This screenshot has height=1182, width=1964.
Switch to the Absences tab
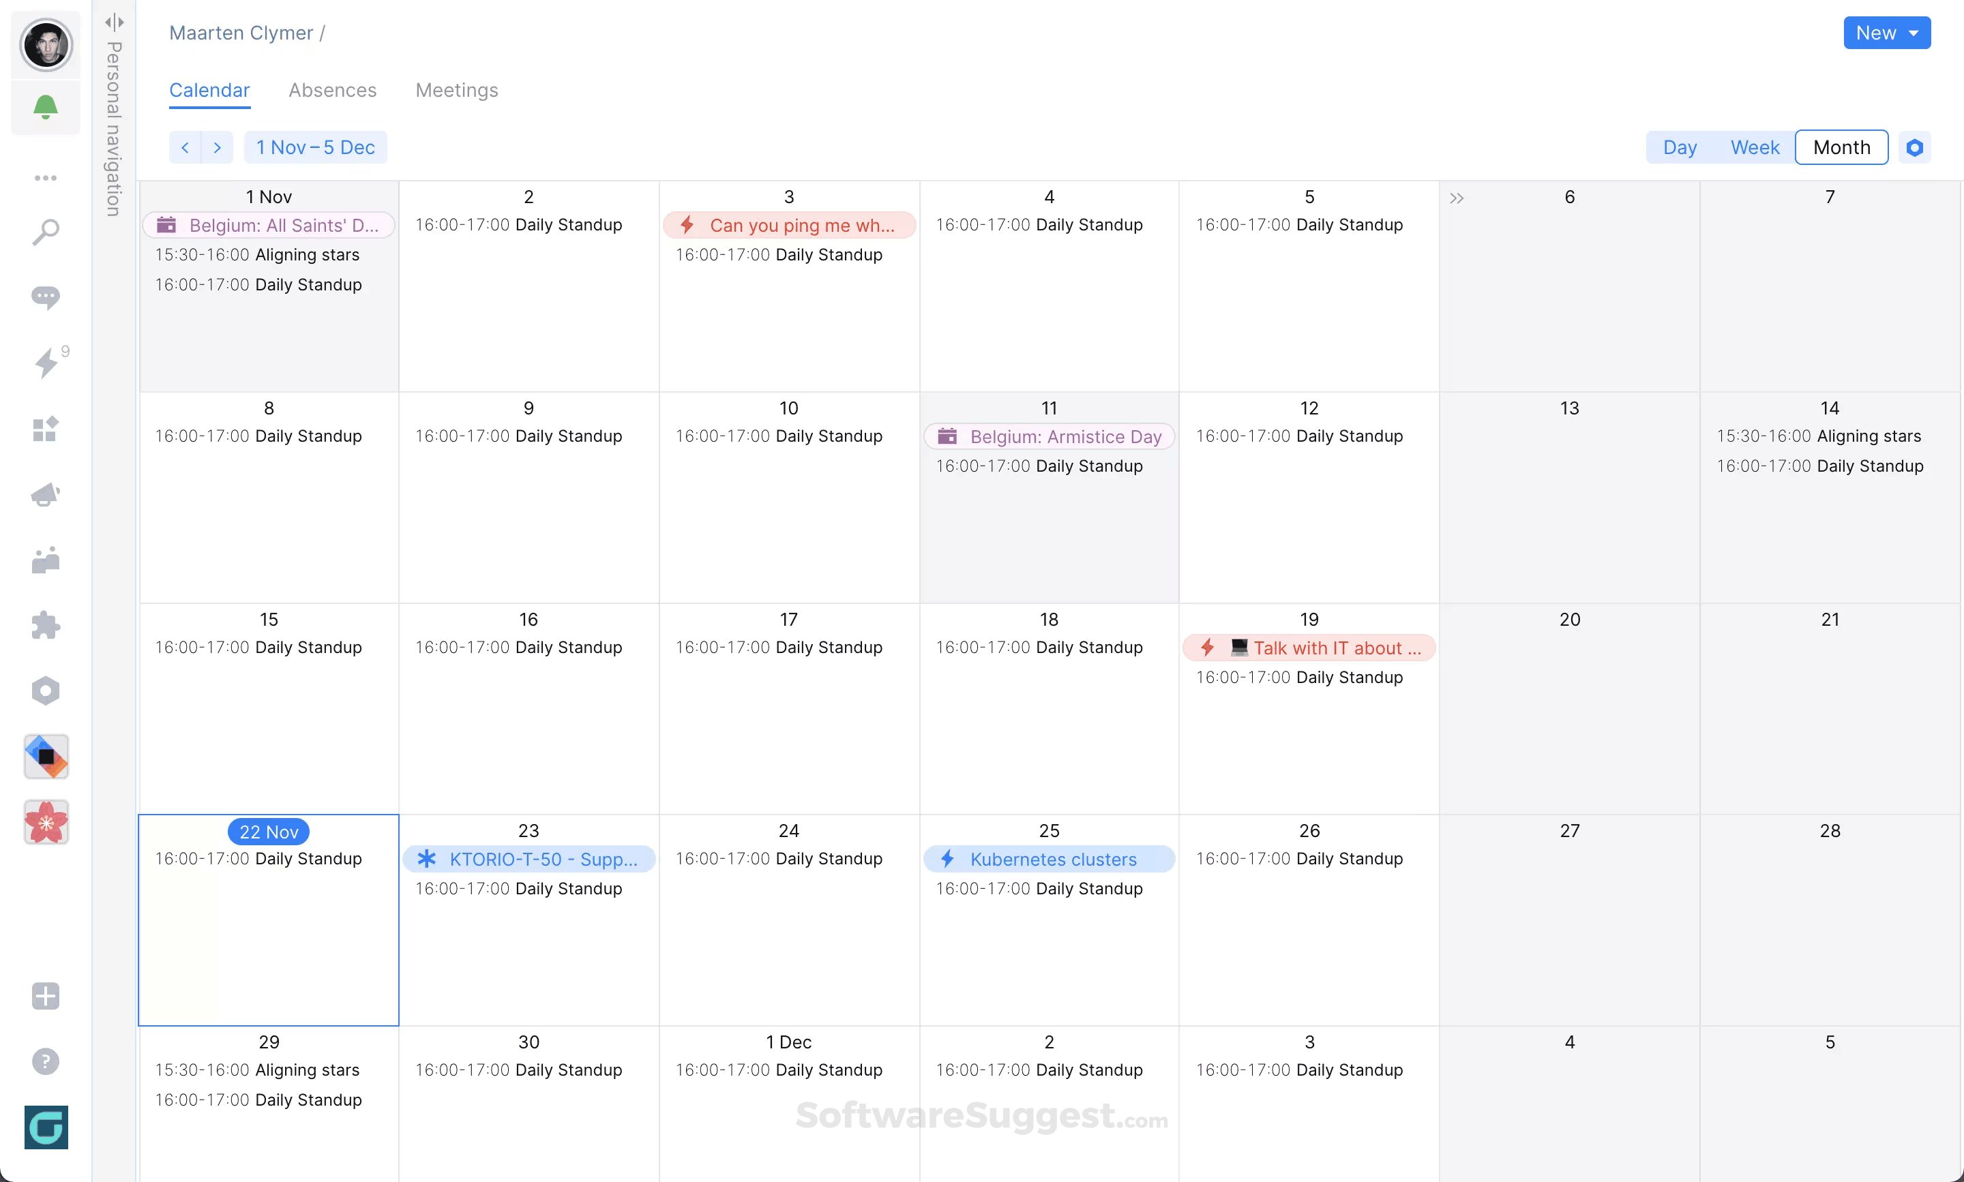[x=332, y=90]
